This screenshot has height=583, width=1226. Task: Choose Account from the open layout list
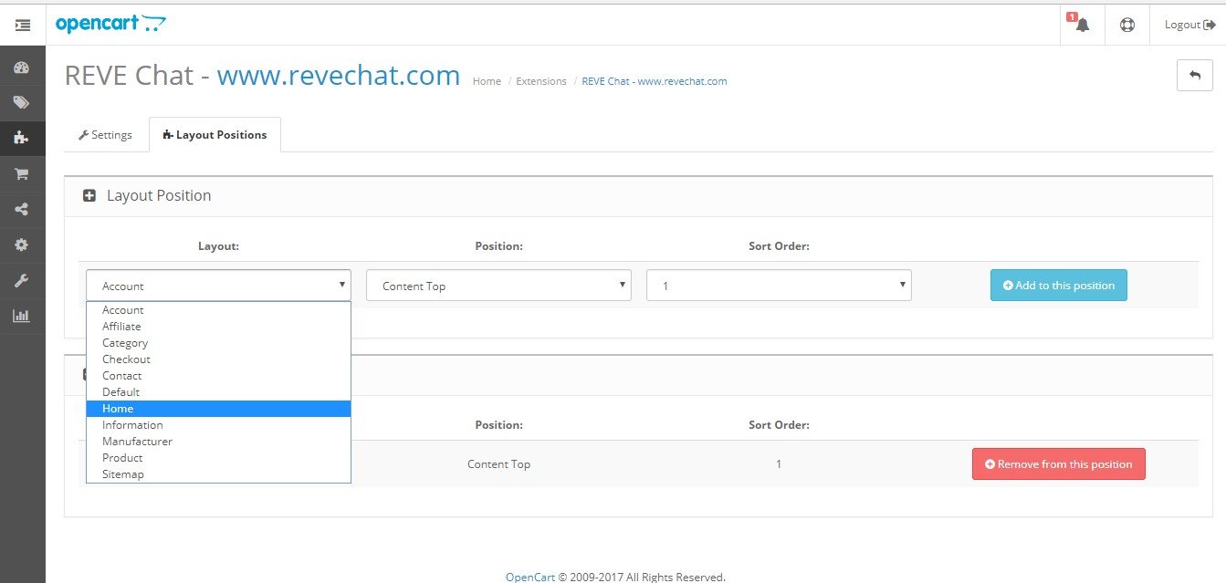coord(219,310)
